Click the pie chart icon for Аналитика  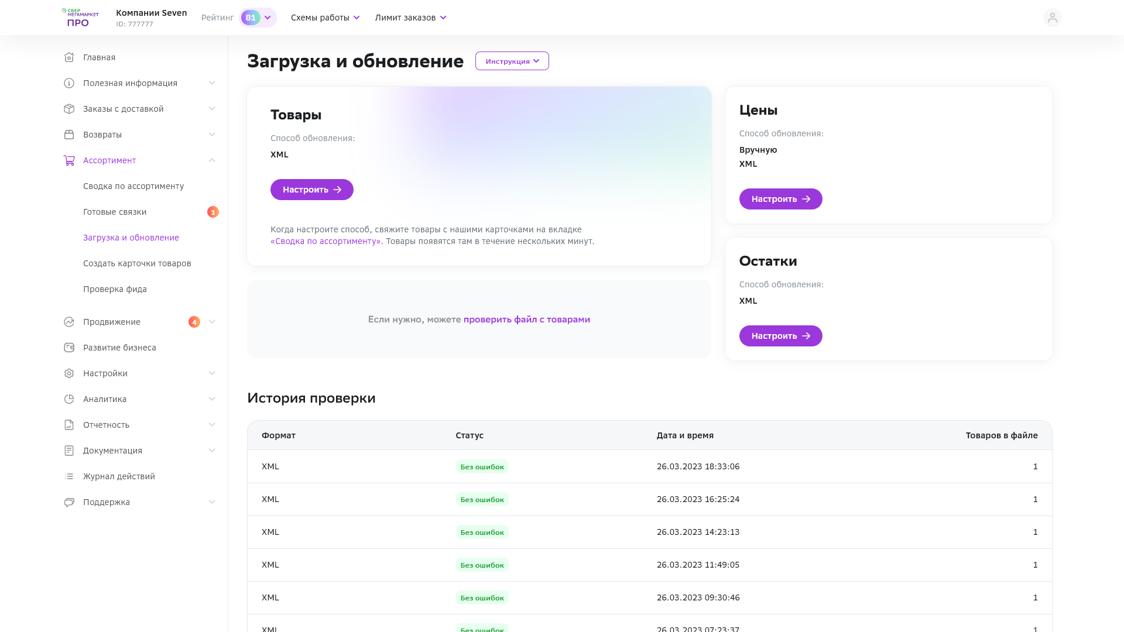[69, 399]
